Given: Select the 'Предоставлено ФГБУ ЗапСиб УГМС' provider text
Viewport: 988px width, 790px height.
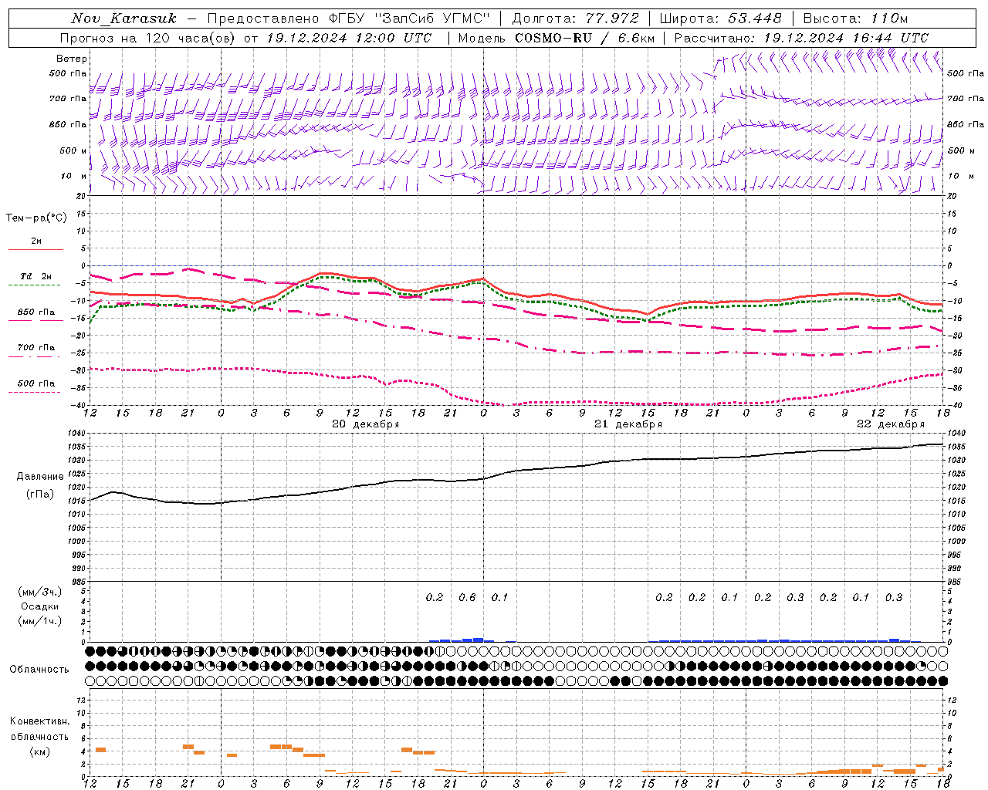Looking at the screenshot, I should click(x=348, y=18).
